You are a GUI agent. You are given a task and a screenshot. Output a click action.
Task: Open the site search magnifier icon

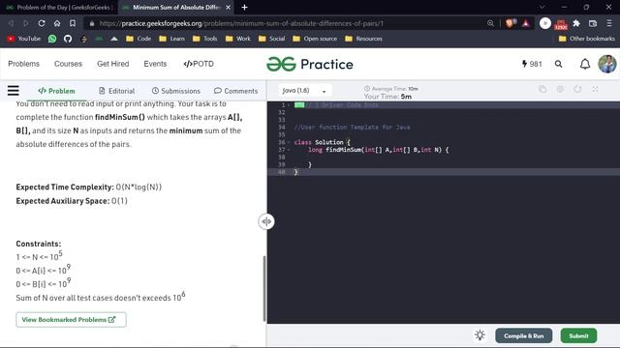[x=558, y=64]
